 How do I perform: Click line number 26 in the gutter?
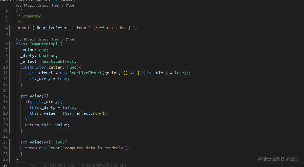[5, 159]
